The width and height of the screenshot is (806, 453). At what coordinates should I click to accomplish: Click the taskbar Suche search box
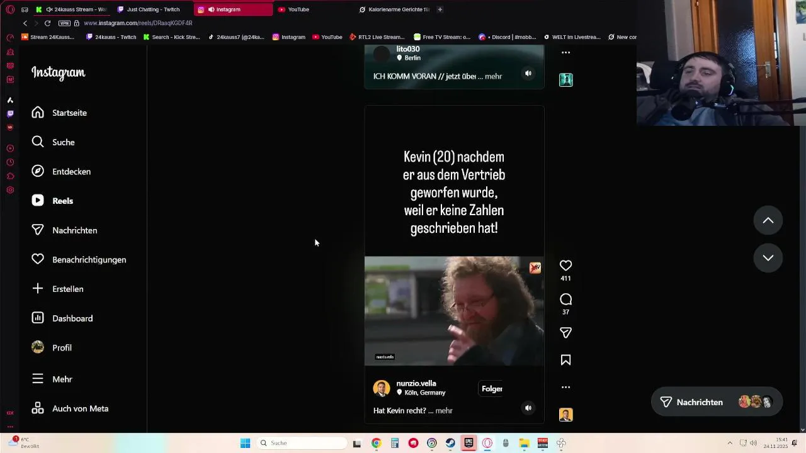pos(303,443)
